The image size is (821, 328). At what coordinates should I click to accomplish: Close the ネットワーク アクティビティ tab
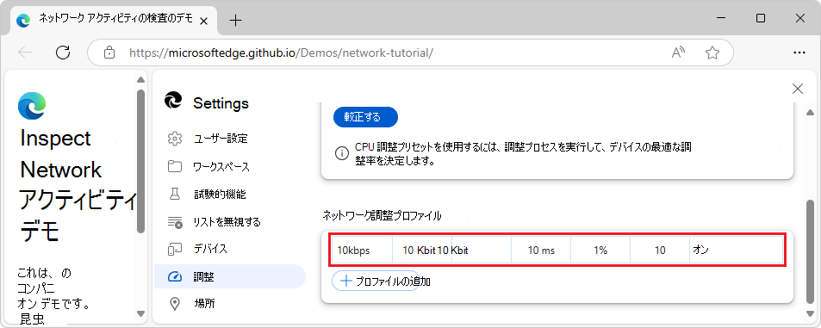coord(204,21)
